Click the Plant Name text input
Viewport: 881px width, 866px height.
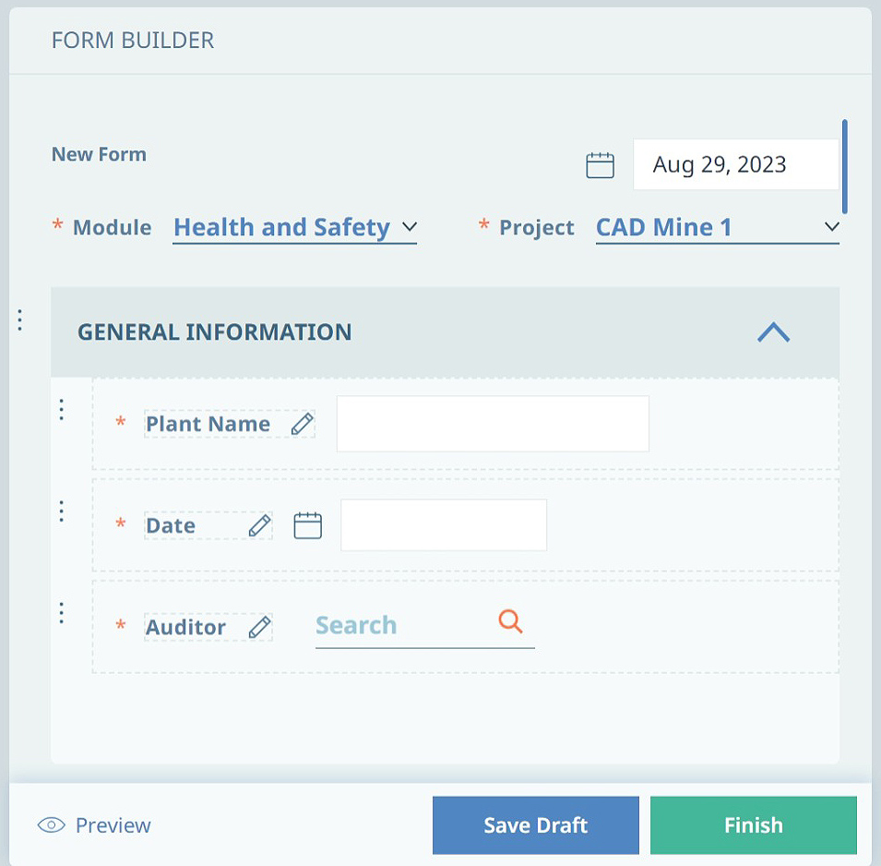pos(493,424)
